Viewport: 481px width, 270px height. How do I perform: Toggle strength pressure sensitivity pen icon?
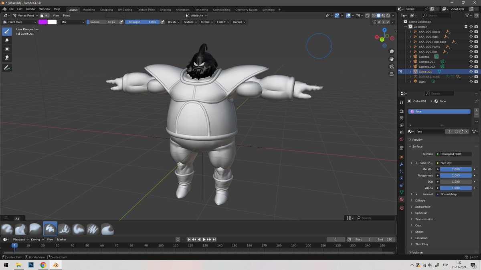(x=162, y=22)
